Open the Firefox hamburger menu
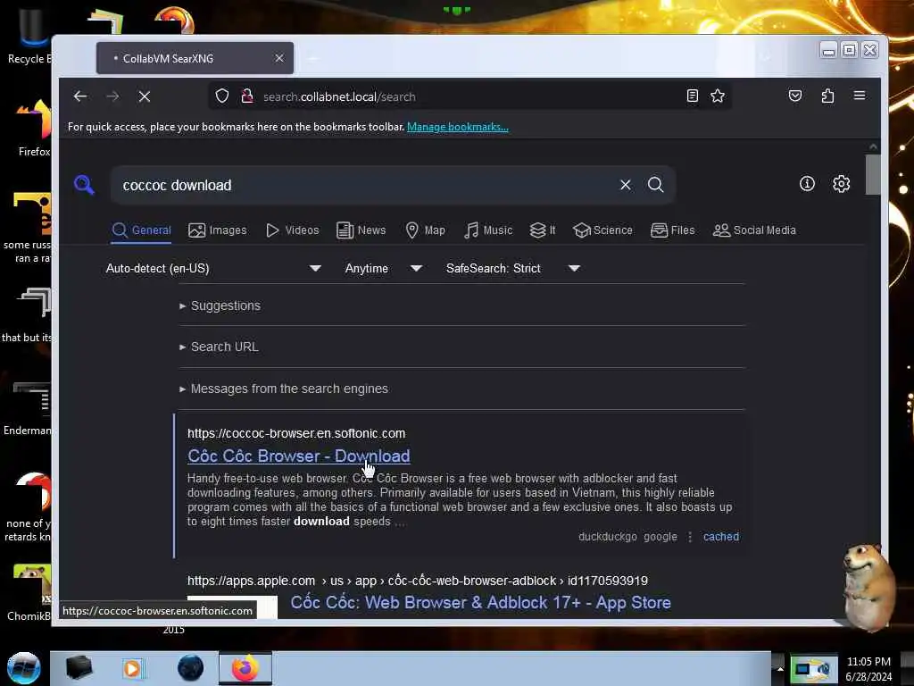 pyautogui.click(x=860, y=96)
